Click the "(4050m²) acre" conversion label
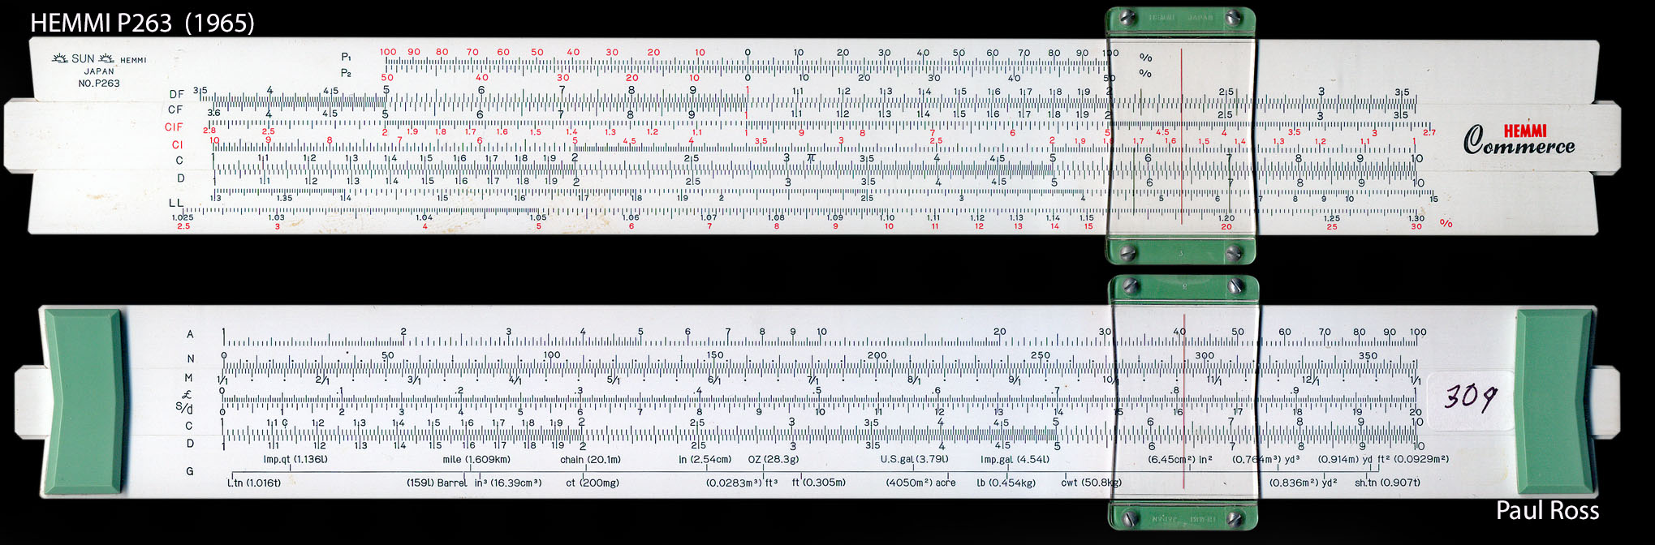This screenshot has height=545, width=1655. 920,483
